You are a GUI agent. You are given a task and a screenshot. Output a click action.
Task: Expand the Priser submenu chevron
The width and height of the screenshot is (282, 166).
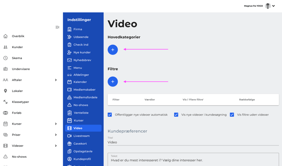[56, 135]
